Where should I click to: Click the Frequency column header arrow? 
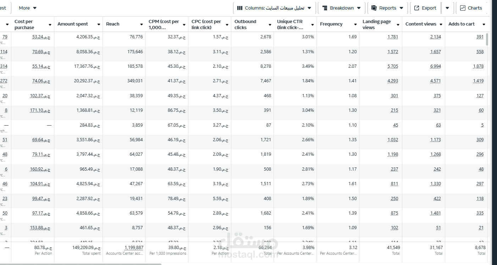click(355, 24)
